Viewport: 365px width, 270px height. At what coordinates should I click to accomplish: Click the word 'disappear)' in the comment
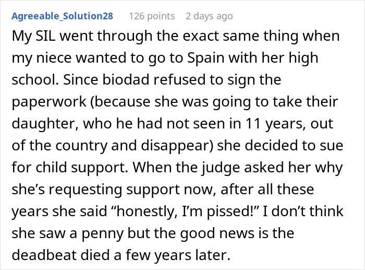(x=177, y=146)
